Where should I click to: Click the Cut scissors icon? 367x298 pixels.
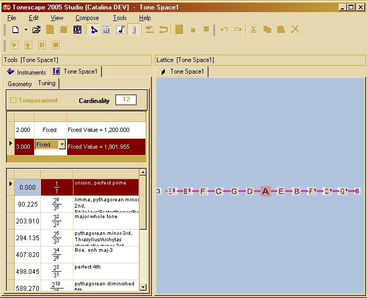(254, 30)
